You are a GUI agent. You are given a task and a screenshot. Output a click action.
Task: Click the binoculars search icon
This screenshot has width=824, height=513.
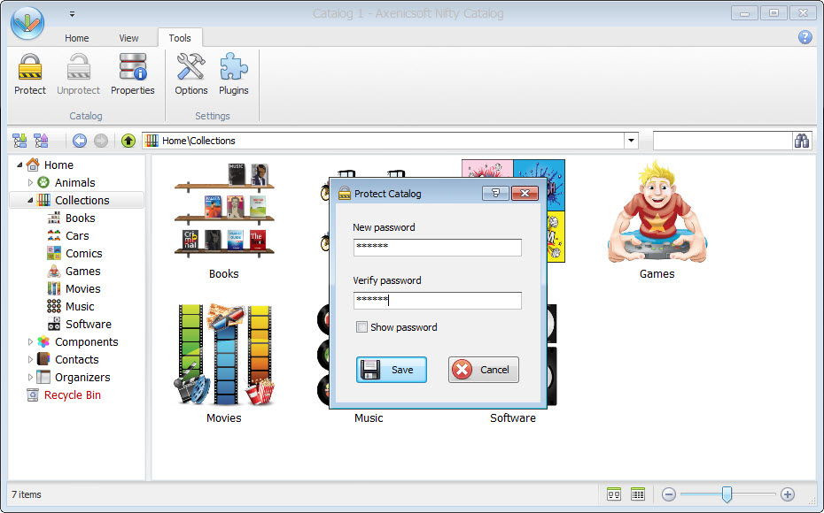coord(801,141)
